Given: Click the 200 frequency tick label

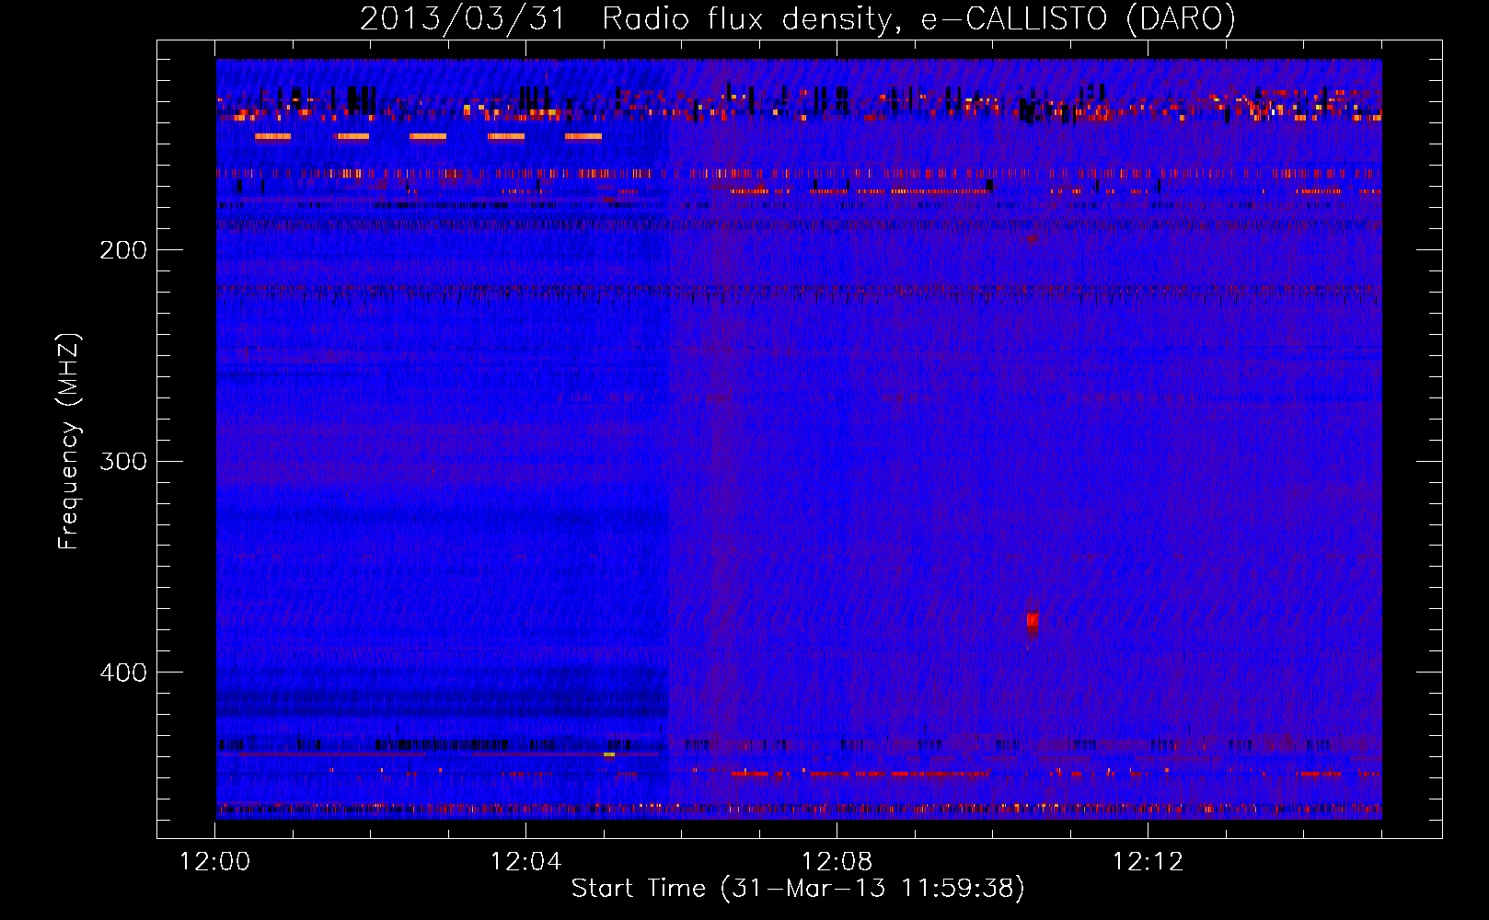Looking at the screenshot, I should click(x=123, y=249).
